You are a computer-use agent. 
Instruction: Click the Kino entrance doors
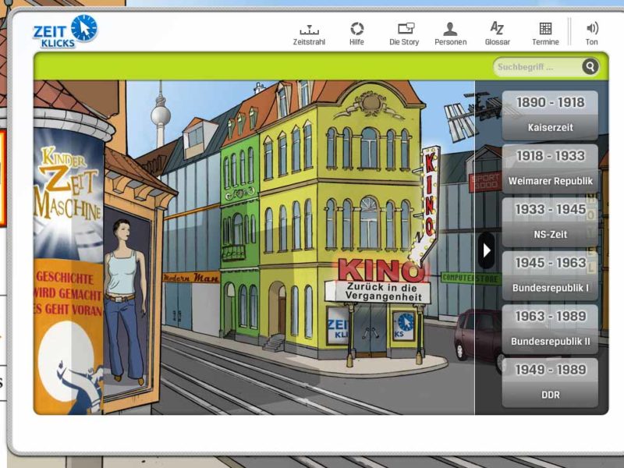pyautogui.click(x=370, y=328)
